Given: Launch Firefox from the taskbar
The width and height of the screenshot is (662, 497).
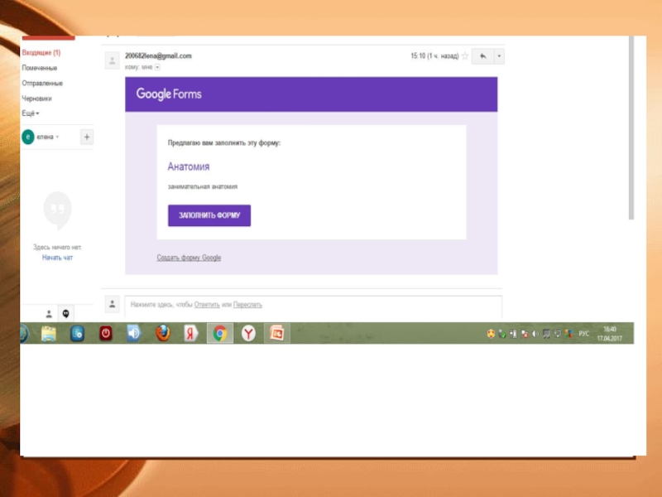Looking at the screenshot, I should coord(162,334).
